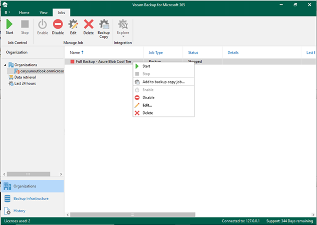This screenshot has height=225, width=317.
Task: Choose Enable in the context menu
Action: pyautogui.click(x=163, y=90)
